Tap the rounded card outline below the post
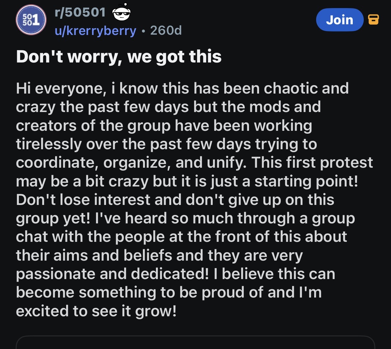 click(195, 343)
